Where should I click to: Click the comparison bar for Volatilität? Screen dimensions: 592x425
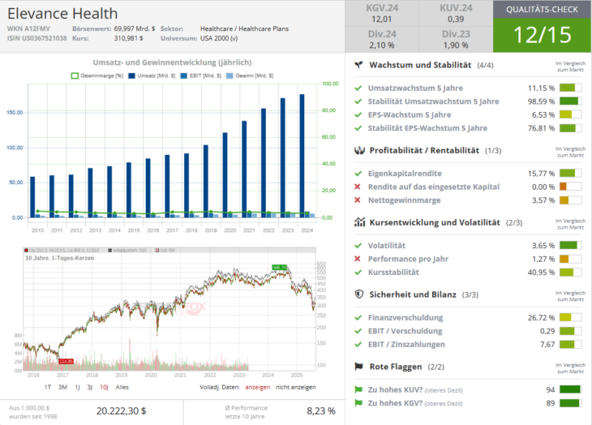570,246
